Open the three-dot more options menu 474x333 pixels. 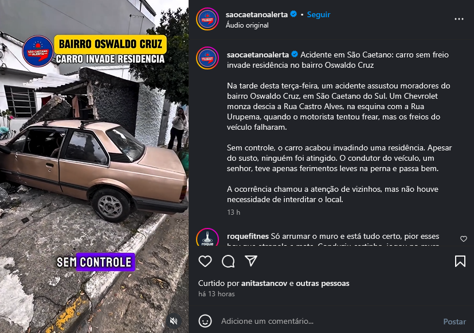(459, 19)
